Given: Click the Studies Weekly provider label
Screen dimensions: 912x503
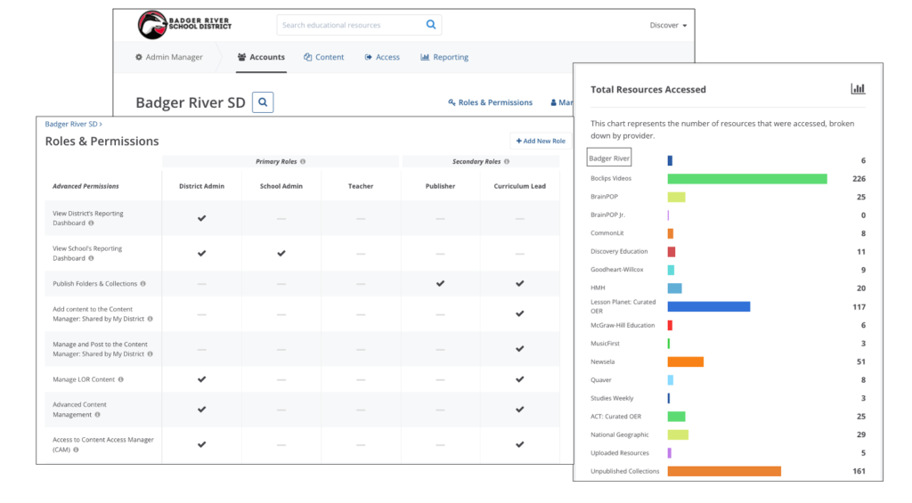Looking at the screenshot, I should [612, 398].
